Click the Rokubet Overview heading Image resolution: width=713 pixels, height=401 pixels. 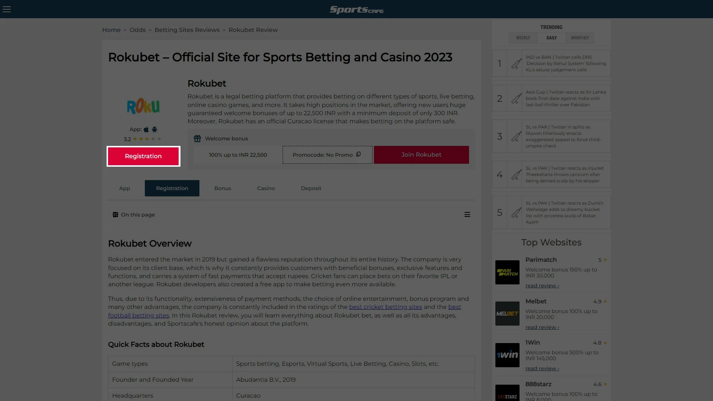[150, 244]
